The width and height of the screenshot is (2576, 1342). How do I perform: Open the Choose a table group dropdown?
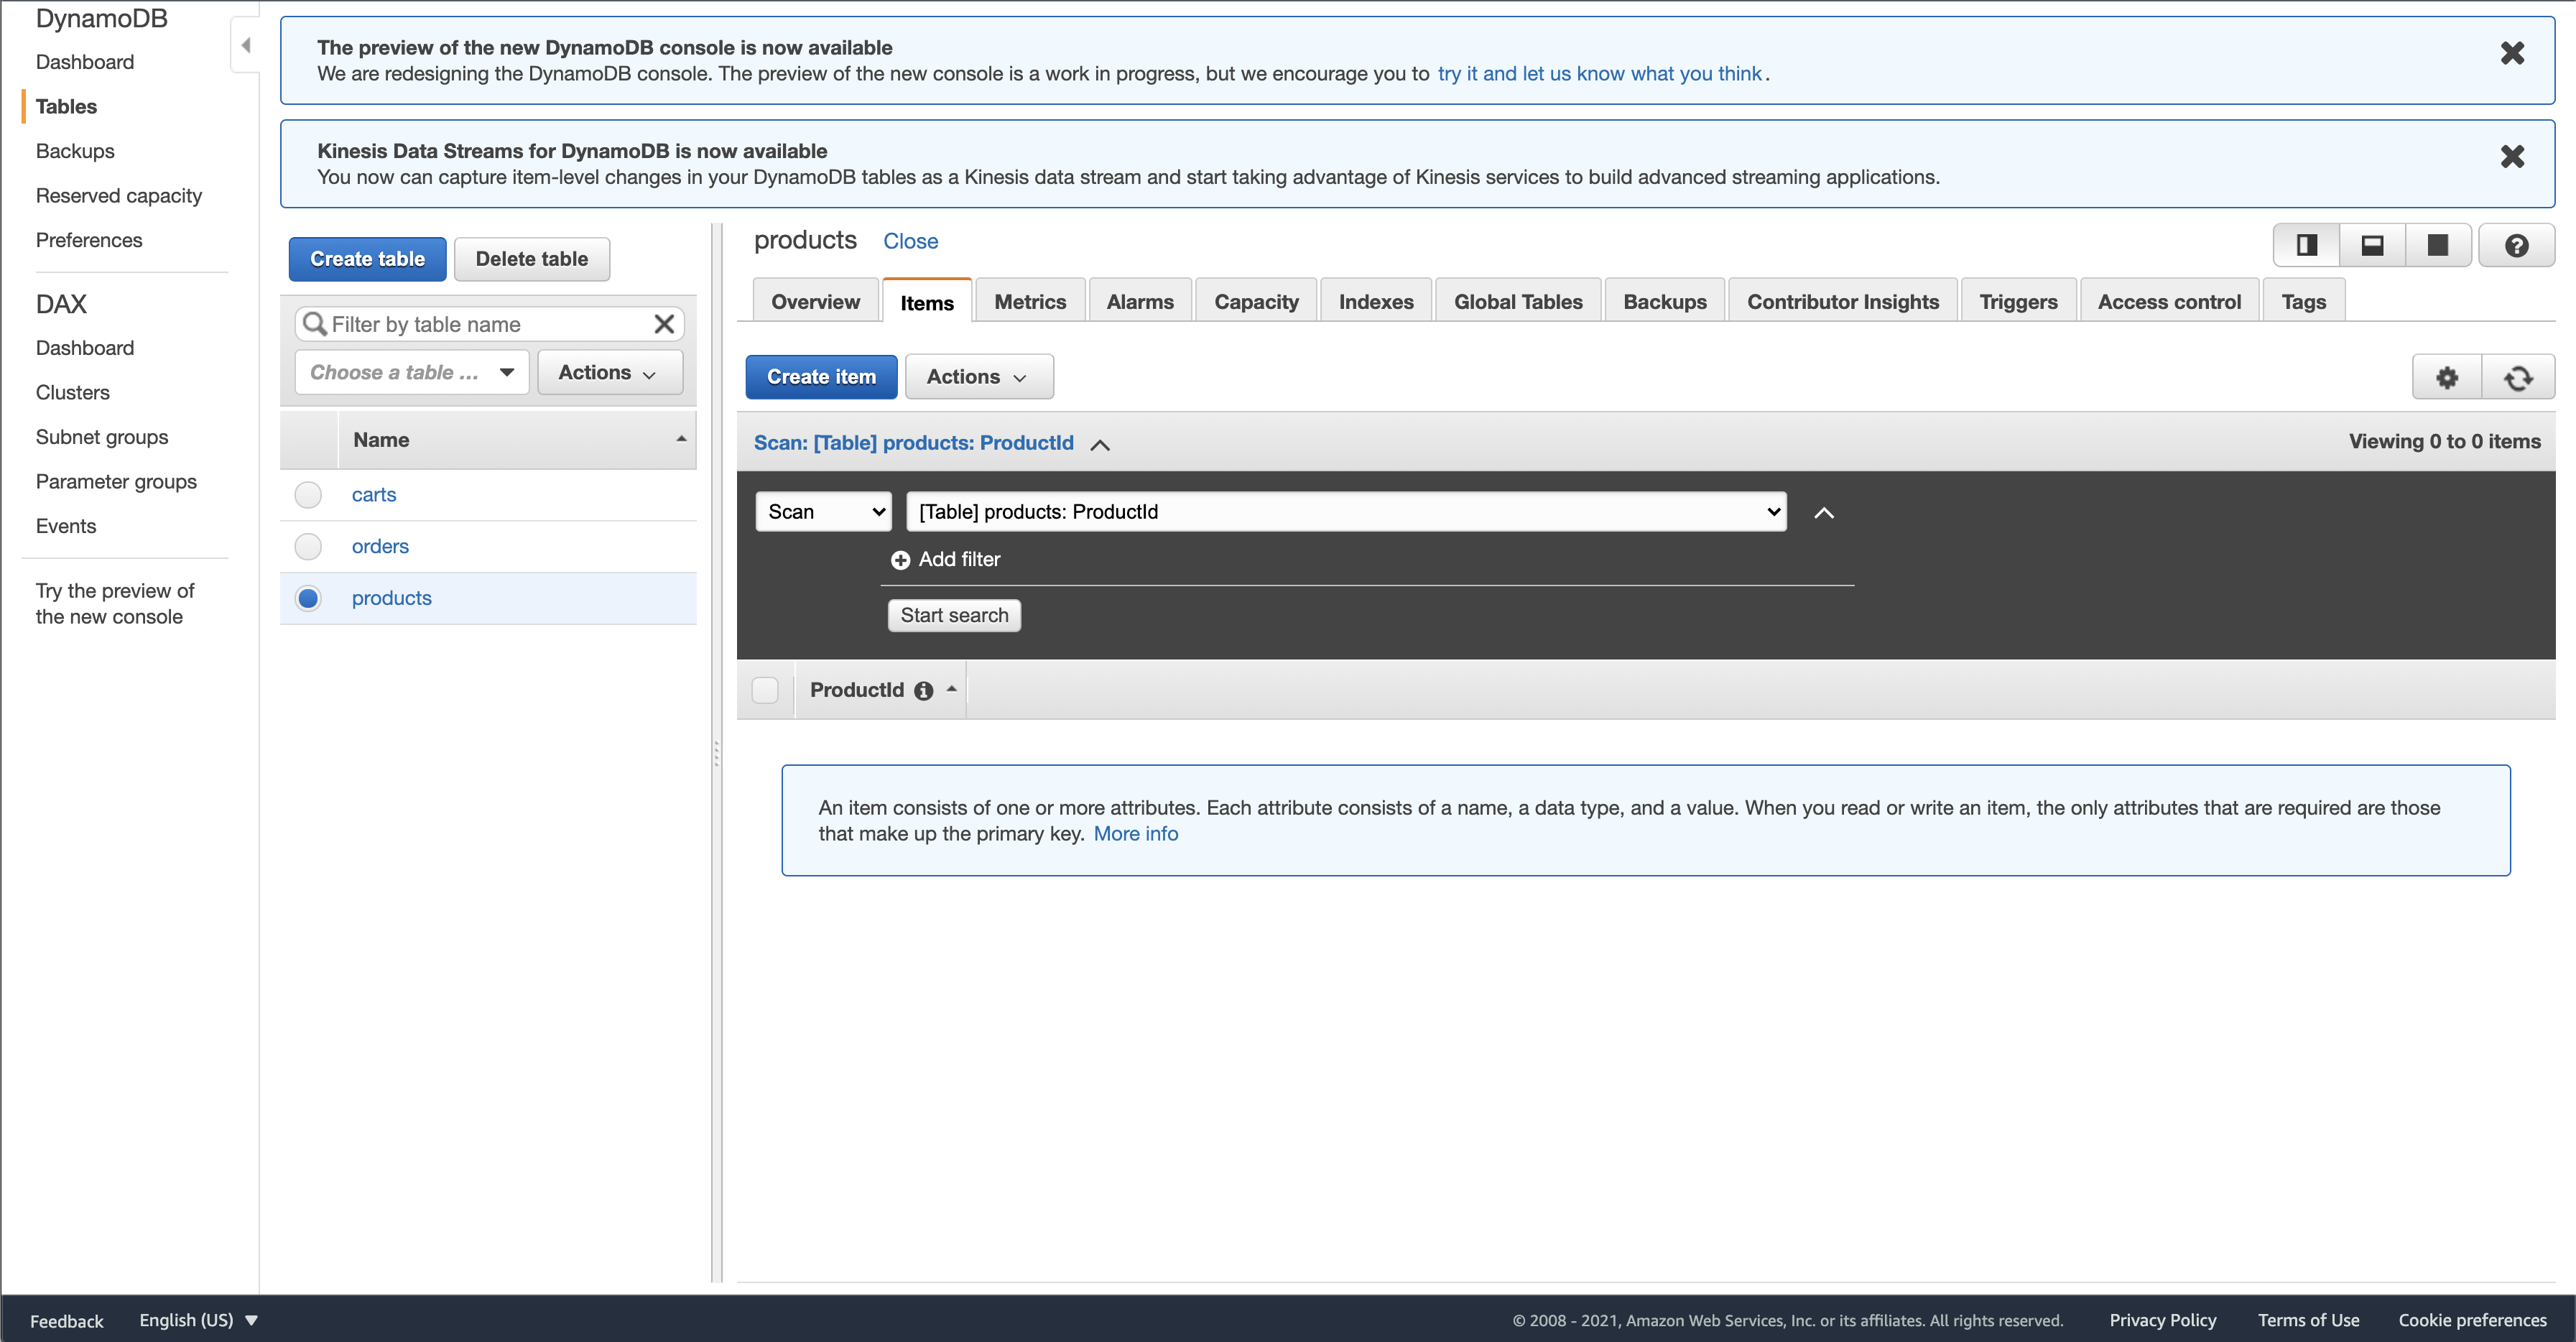[x=412, y=372]
